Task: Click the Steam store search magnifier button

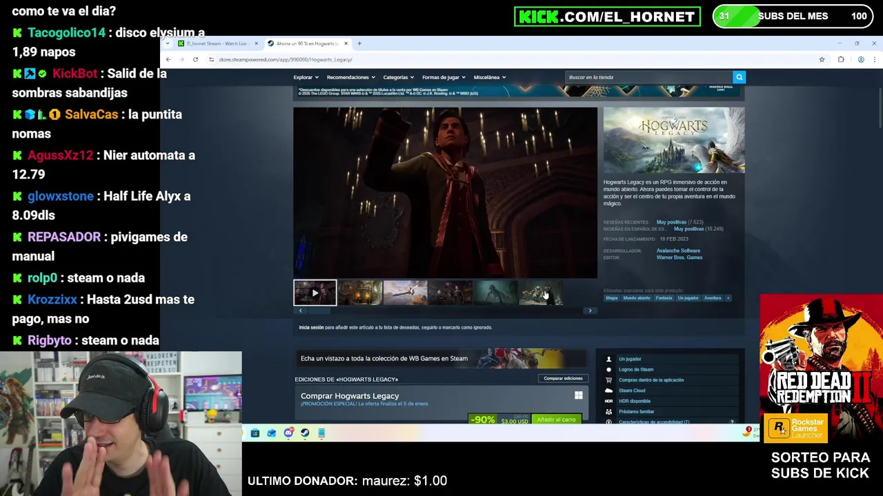Action: click(739, 77)
